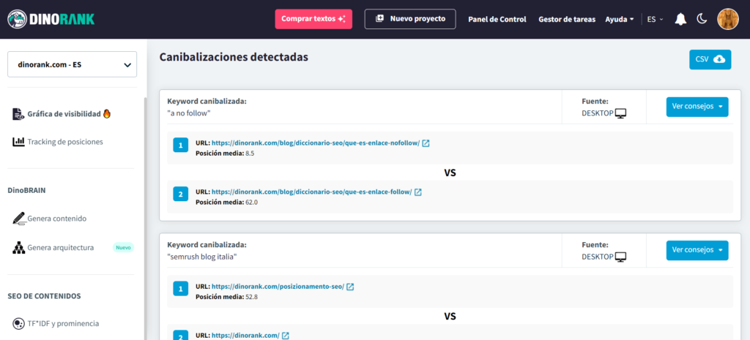The width and height of the screenshot is (750, 340).
Task: Click badge 1 beside posizionamento-seo URL
Action: 180,290
